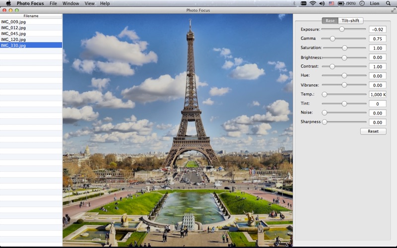Click the Hue value field

[378, 76]
